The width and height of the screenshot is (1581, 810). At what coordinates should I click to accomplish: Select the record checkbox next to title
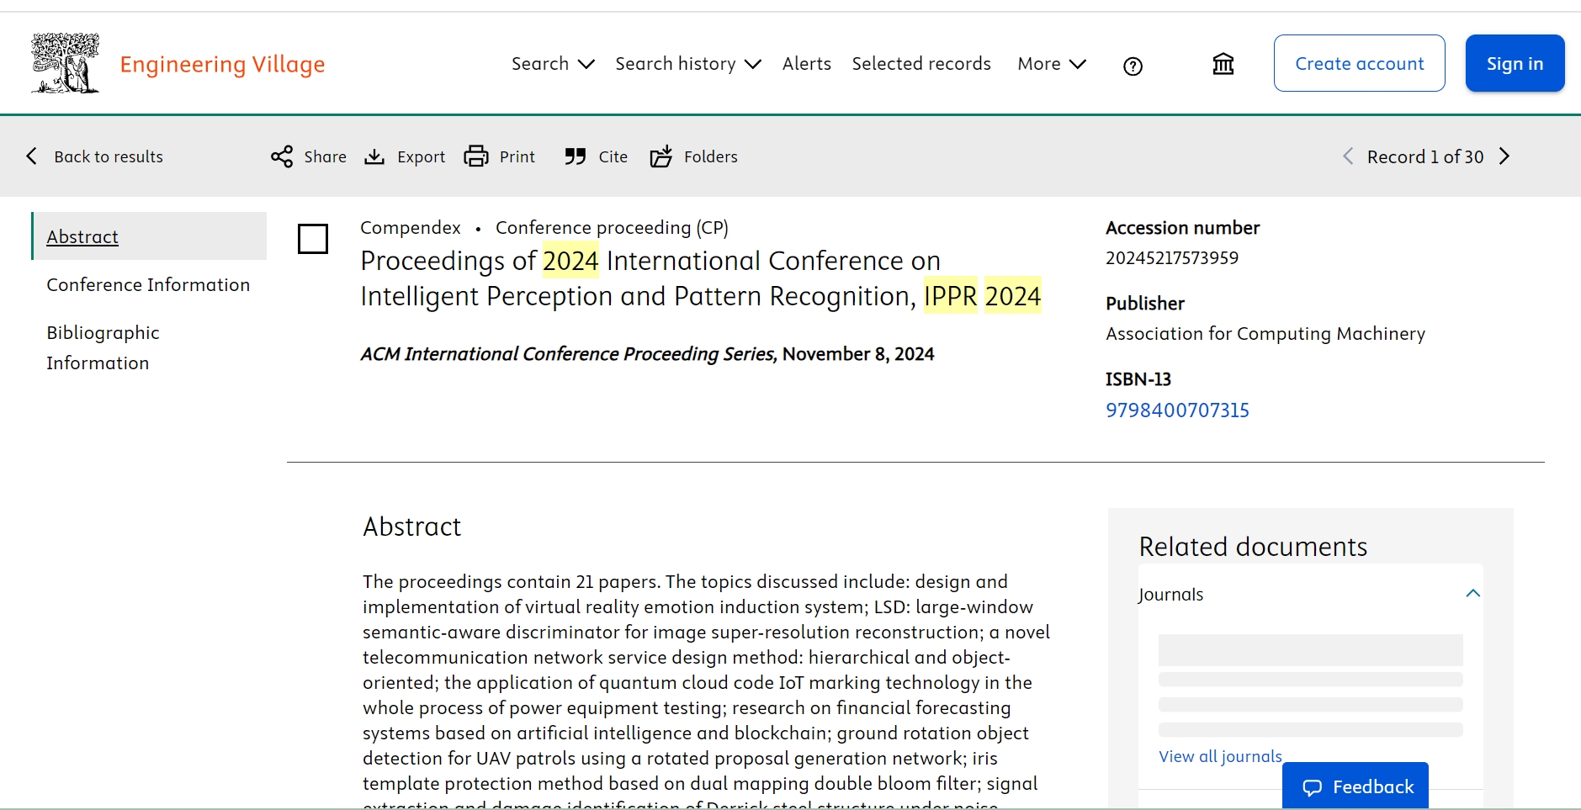pyautogui.click(x=313, y=239)
